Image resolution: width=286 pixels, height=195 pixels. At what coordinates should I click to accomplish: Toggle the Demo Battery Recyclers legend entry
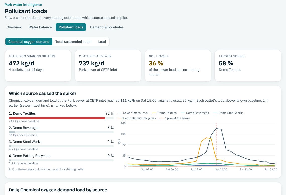coord(137,118)
